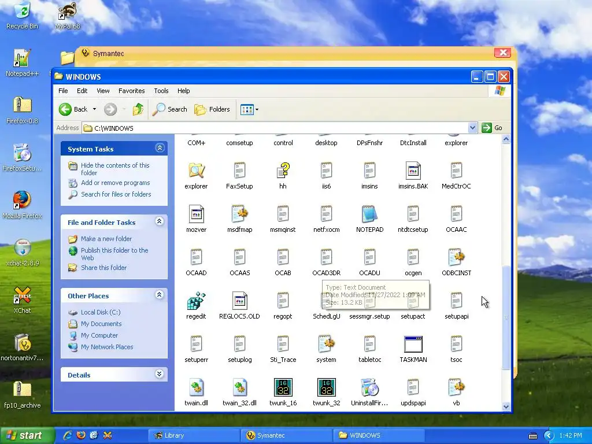The image size is (592, 444).
Task: Open the Help menu
Action: [183, 91]
